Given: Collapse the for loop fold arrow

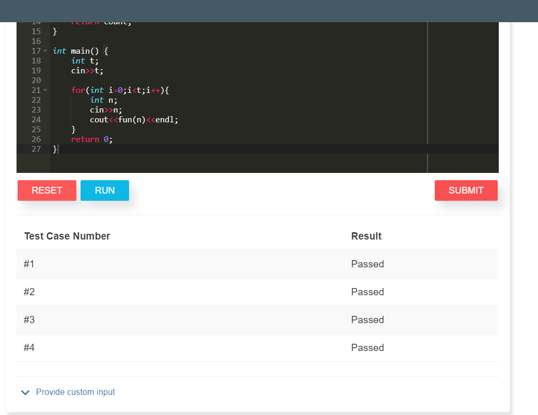Looking at the screenshot, I should click(x=45, y=90).
